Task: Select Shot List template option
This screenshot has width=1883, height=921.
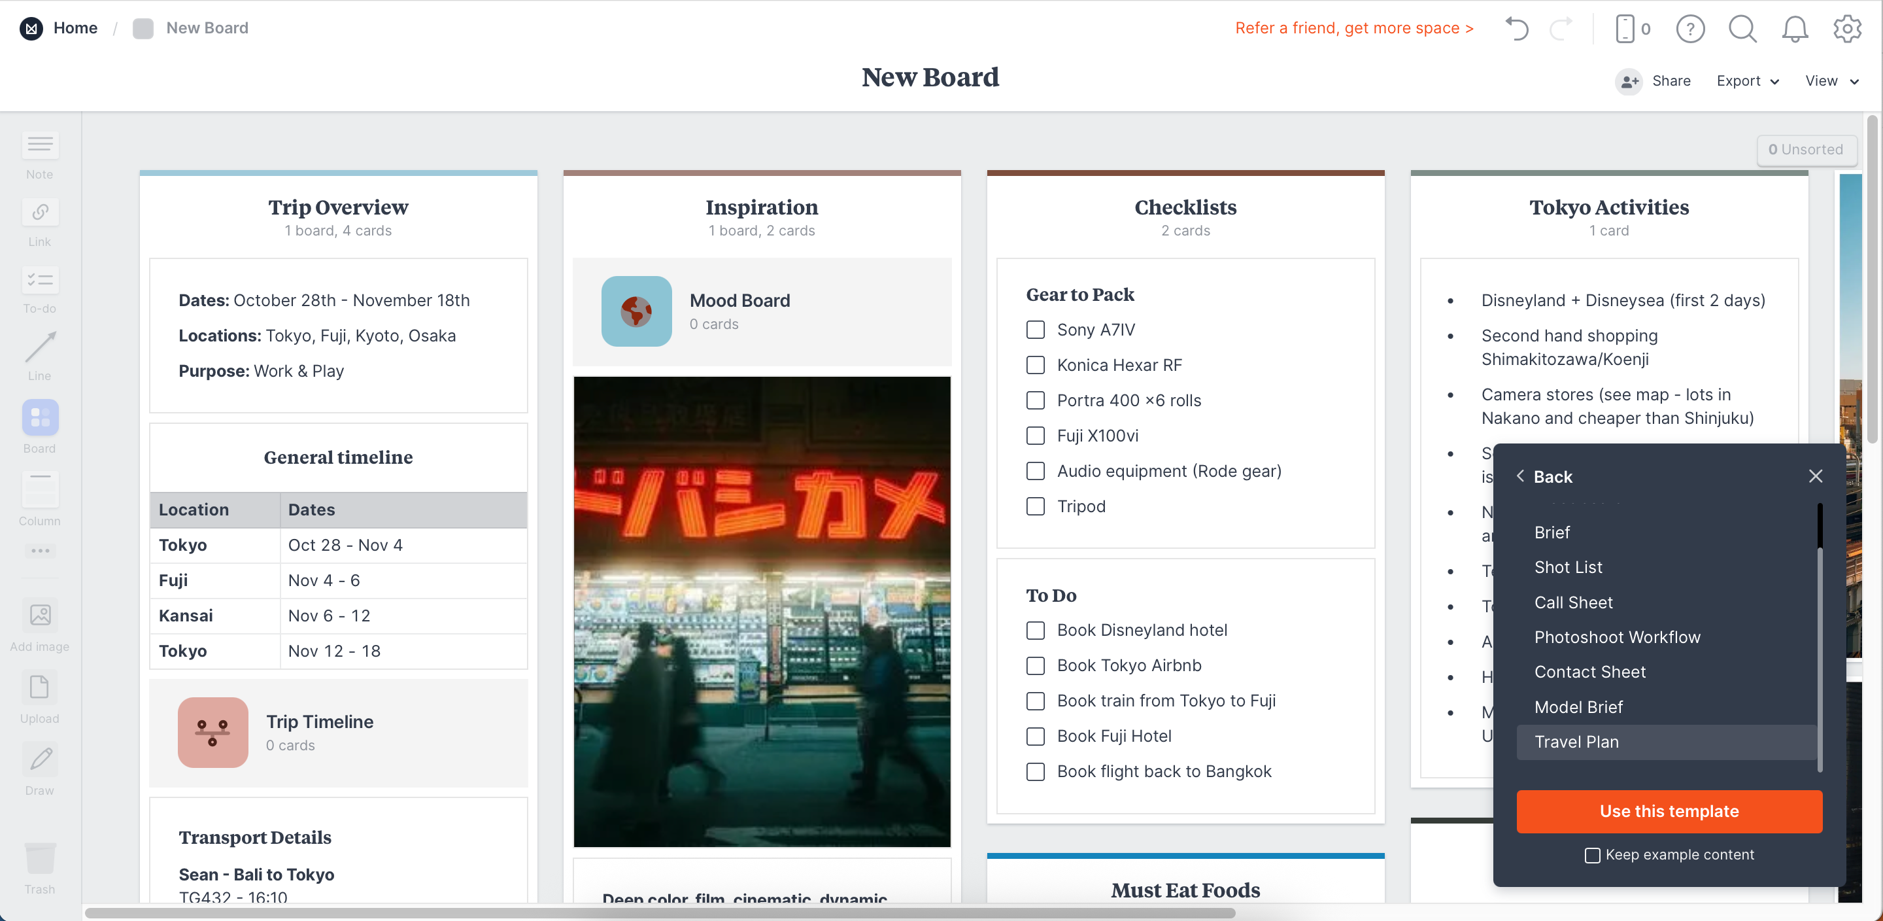Action: click(x=1568, y=568)
